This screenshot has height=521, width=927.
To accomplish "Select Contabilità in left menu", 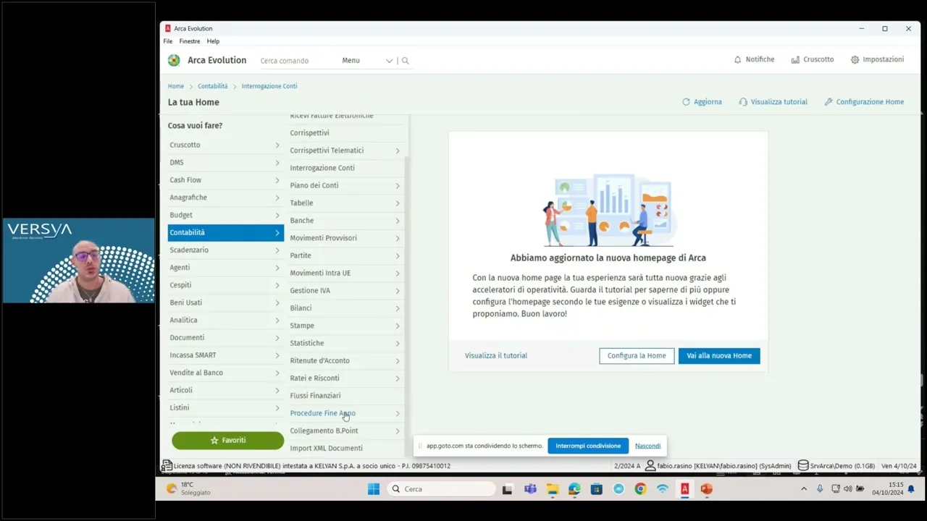I will click(225, 232).
